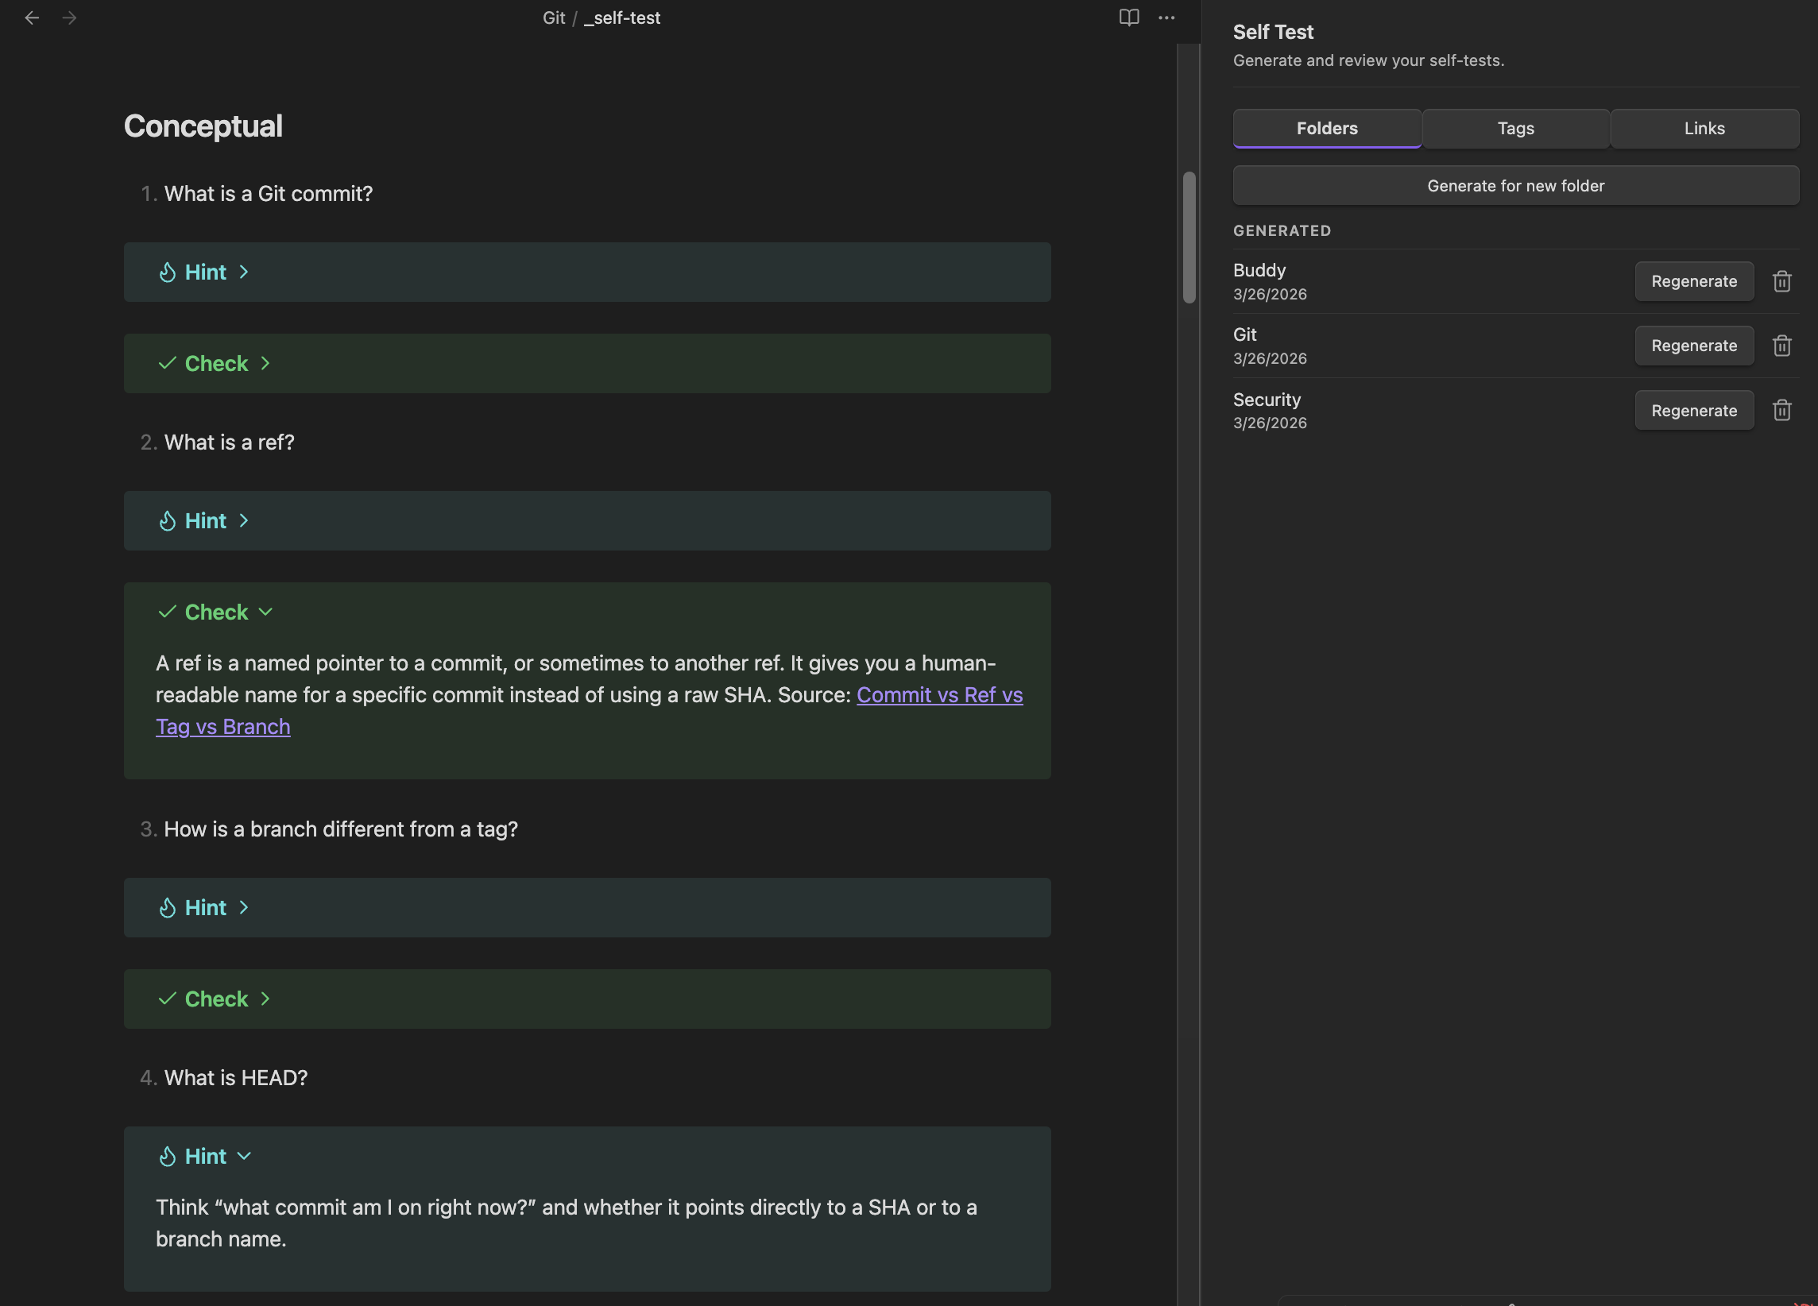Viewport: 1818px width, 1306px height.
Task: Collapse the Hint under 'What is HEAD?'
Action: click(x=206, y=1156)
